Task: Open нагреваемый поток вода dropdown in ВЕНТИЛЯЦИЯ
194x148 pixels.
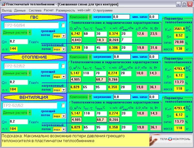Action: [64, 129]
